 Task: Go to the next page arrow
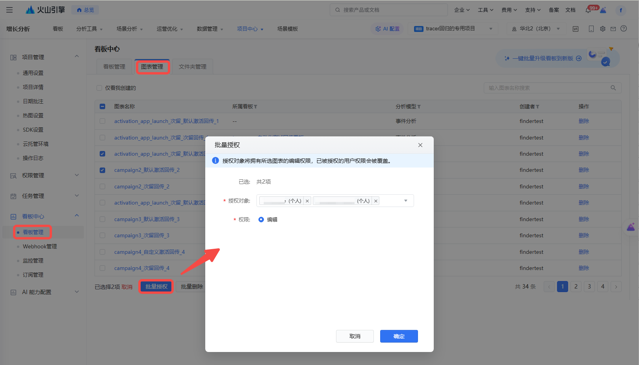click(616, 287)
